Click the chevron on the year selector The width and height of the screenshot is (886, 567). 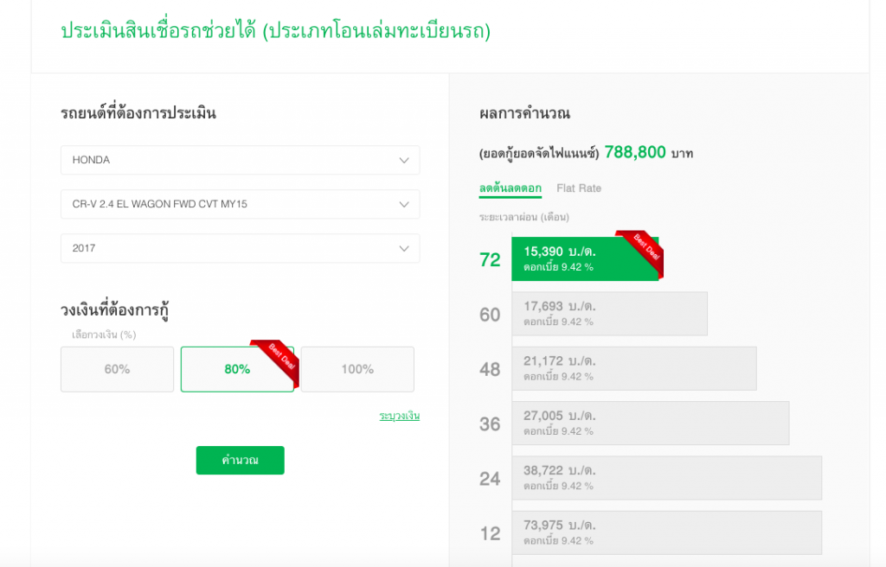[403, 248]
